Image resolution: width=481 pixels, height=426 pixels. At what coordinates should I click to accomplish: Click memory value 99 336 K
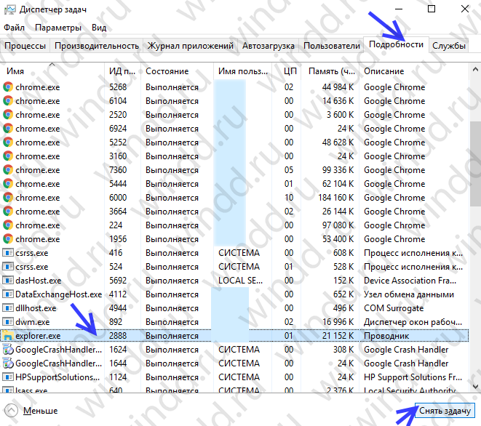(x=338, y=170)
